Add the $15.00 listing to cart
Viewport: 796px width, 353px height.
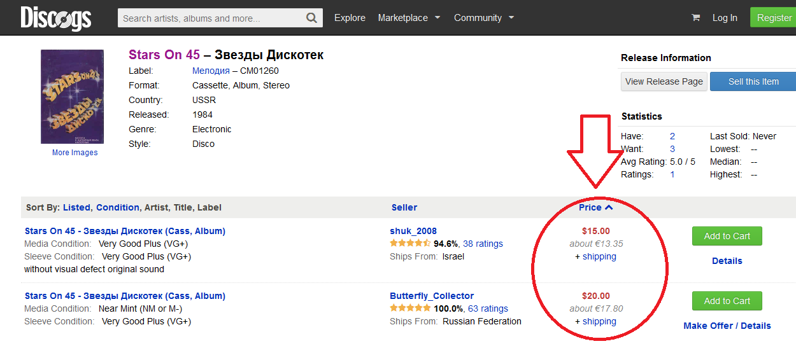pyautogui.click(x=727, y=236)
